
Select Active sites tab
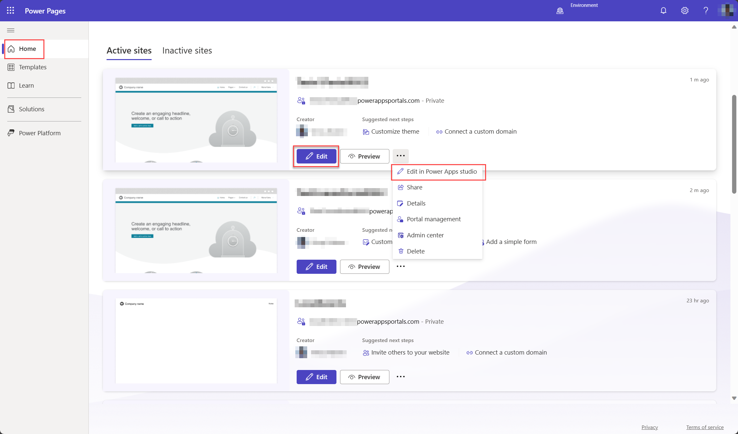129,50
